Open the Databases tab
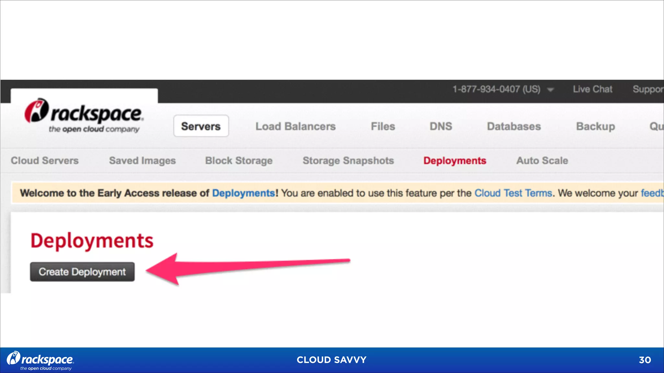The width and height of the screenshot is (664, 373). [x=514, y=126]
